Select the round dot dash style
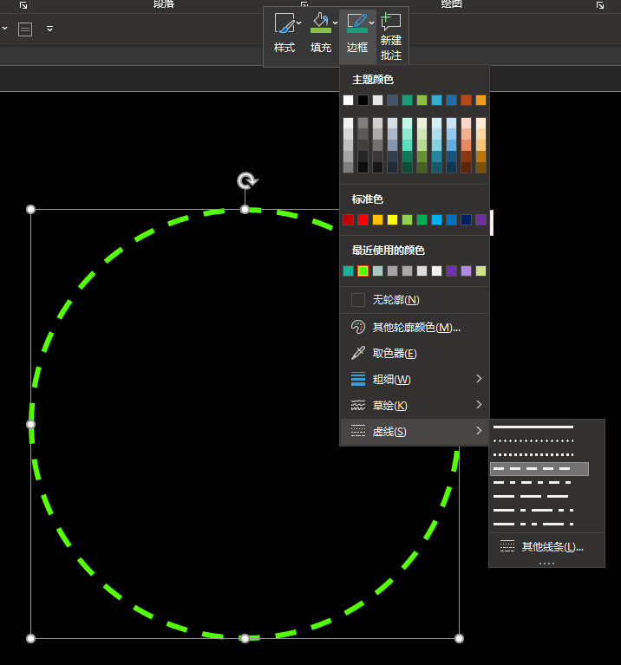Image resolution: width=621 pixels, height=665 pixels. coord(533,441)
